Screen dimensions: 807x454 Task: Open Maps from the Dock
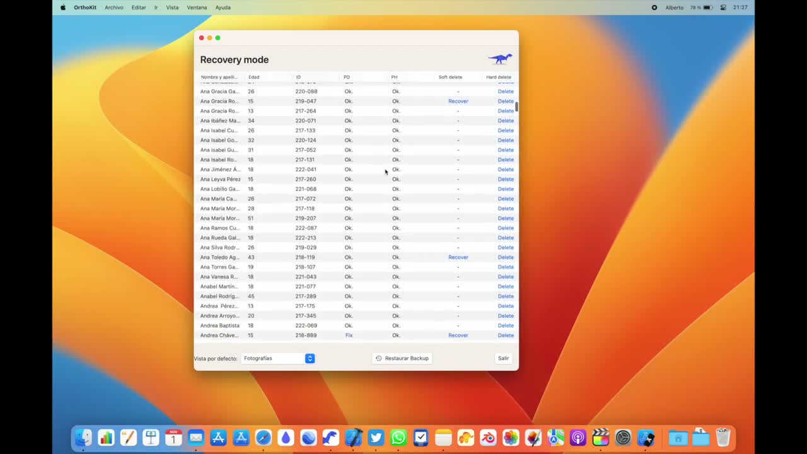pyautogui.click(x=555, y=437)
